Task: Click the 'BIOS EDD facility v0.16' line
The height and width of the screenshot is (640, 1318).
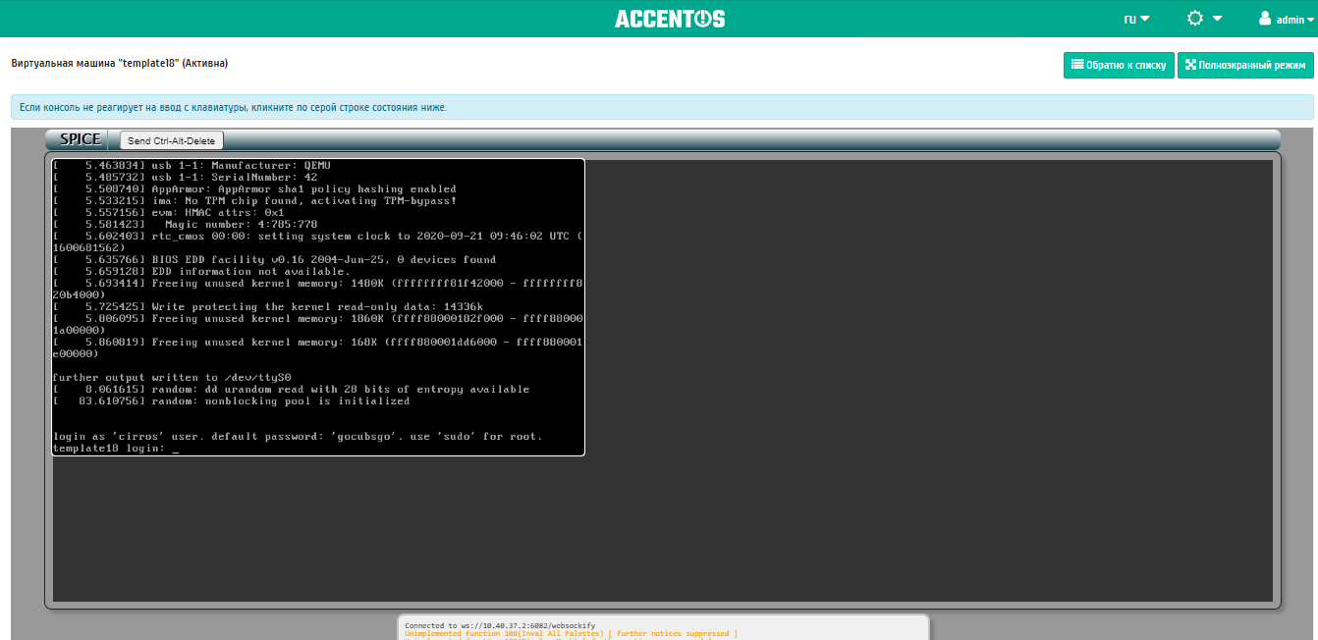Action: 274,260
